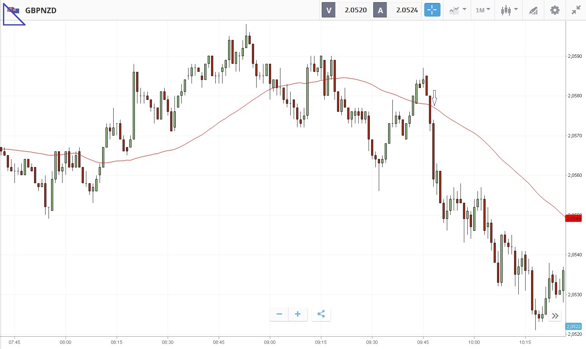Screen dimensions: 586x349
Task: Click the GBPNZD flag icon
Action: (x=13, y=10)
